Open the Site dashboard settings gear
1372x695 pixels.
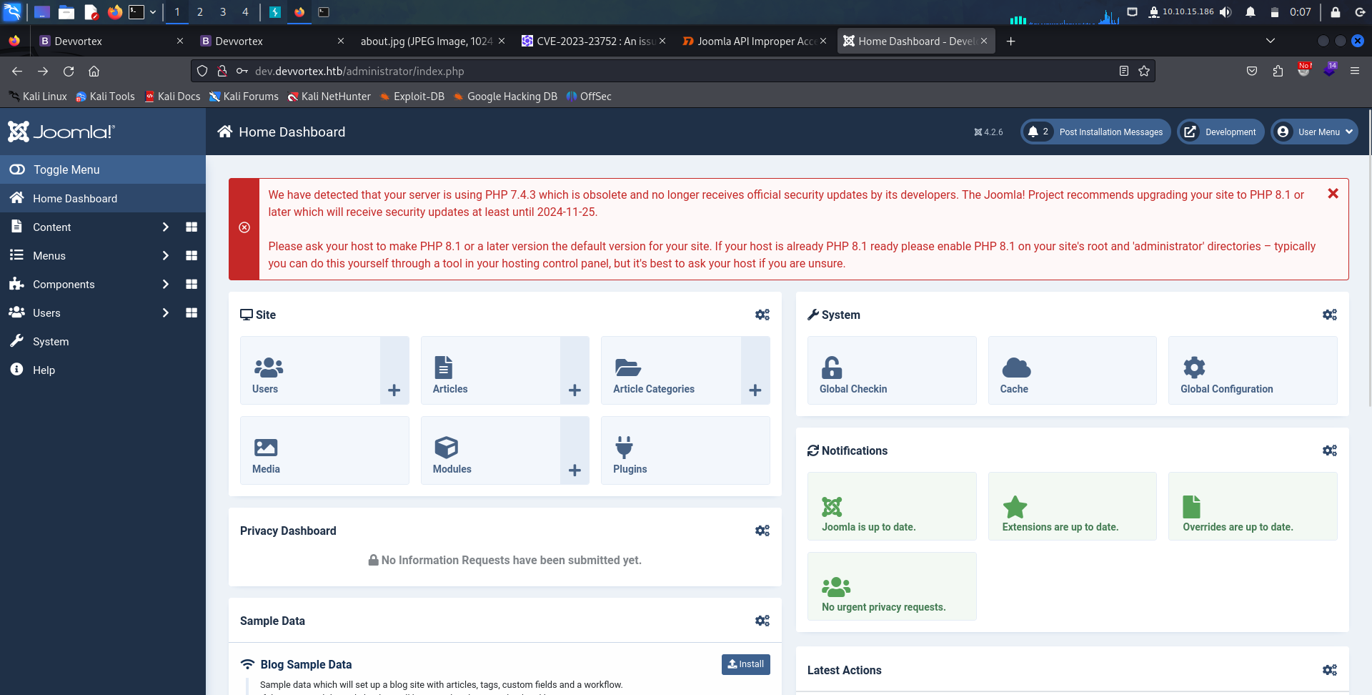(x=762, y=315)
